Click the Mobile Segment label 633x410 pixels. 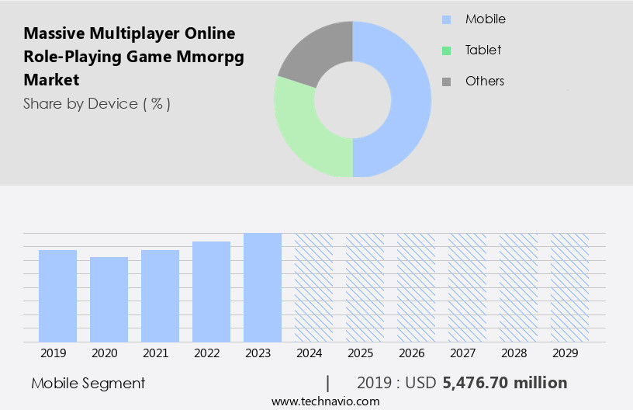tap(88, 383)
